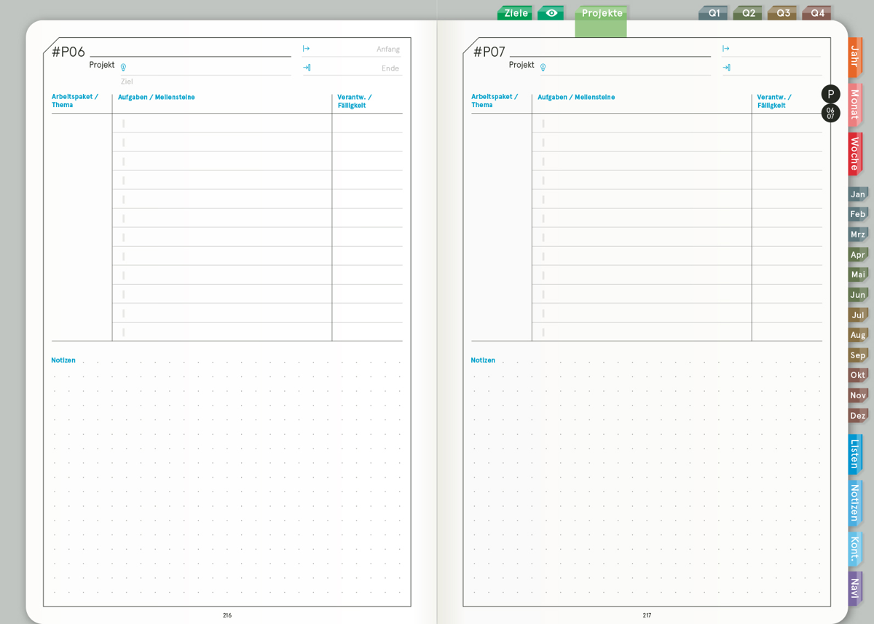The height and width of the screenshot is (624, 874).
Task: Go to the Jun month tab
Action: coord(858,295)
